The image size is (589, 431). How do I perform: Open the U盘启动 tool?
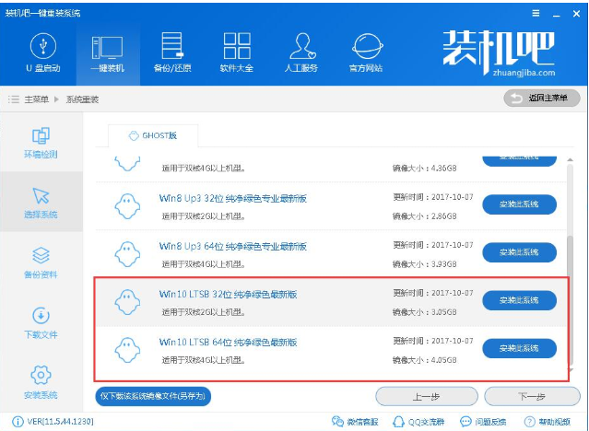[x=42, y=52]
